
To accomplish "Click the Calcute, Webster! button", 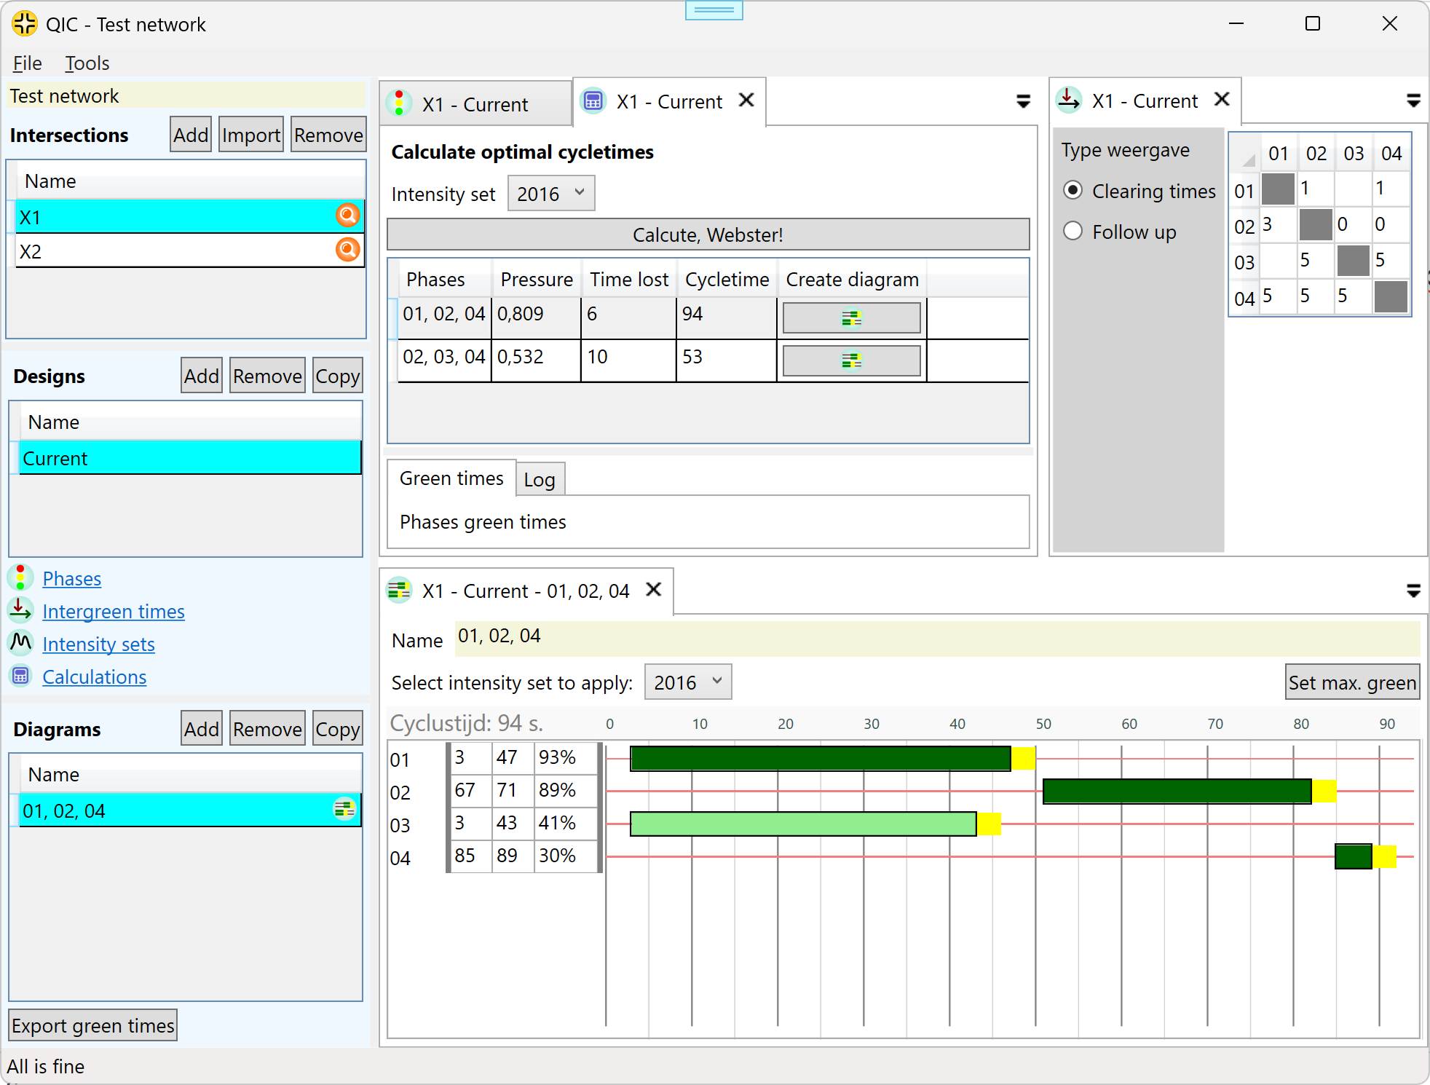I will pyautogui.click(x=708, y=234).
